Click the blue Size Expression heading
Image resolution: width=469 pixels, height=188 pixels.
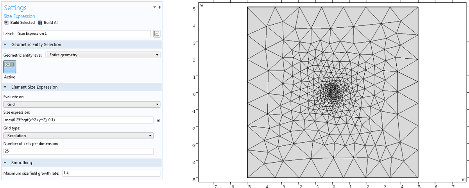pyautogui.click(x=19, y=16)
